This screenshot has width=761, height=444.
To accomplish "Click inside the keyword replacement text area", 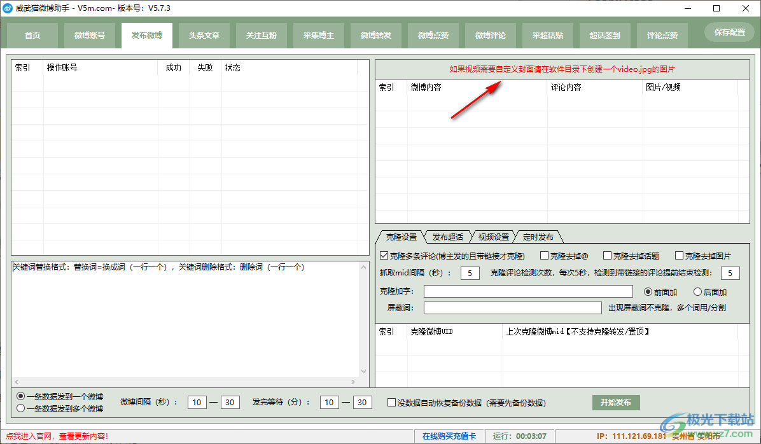I will point(185,320).
